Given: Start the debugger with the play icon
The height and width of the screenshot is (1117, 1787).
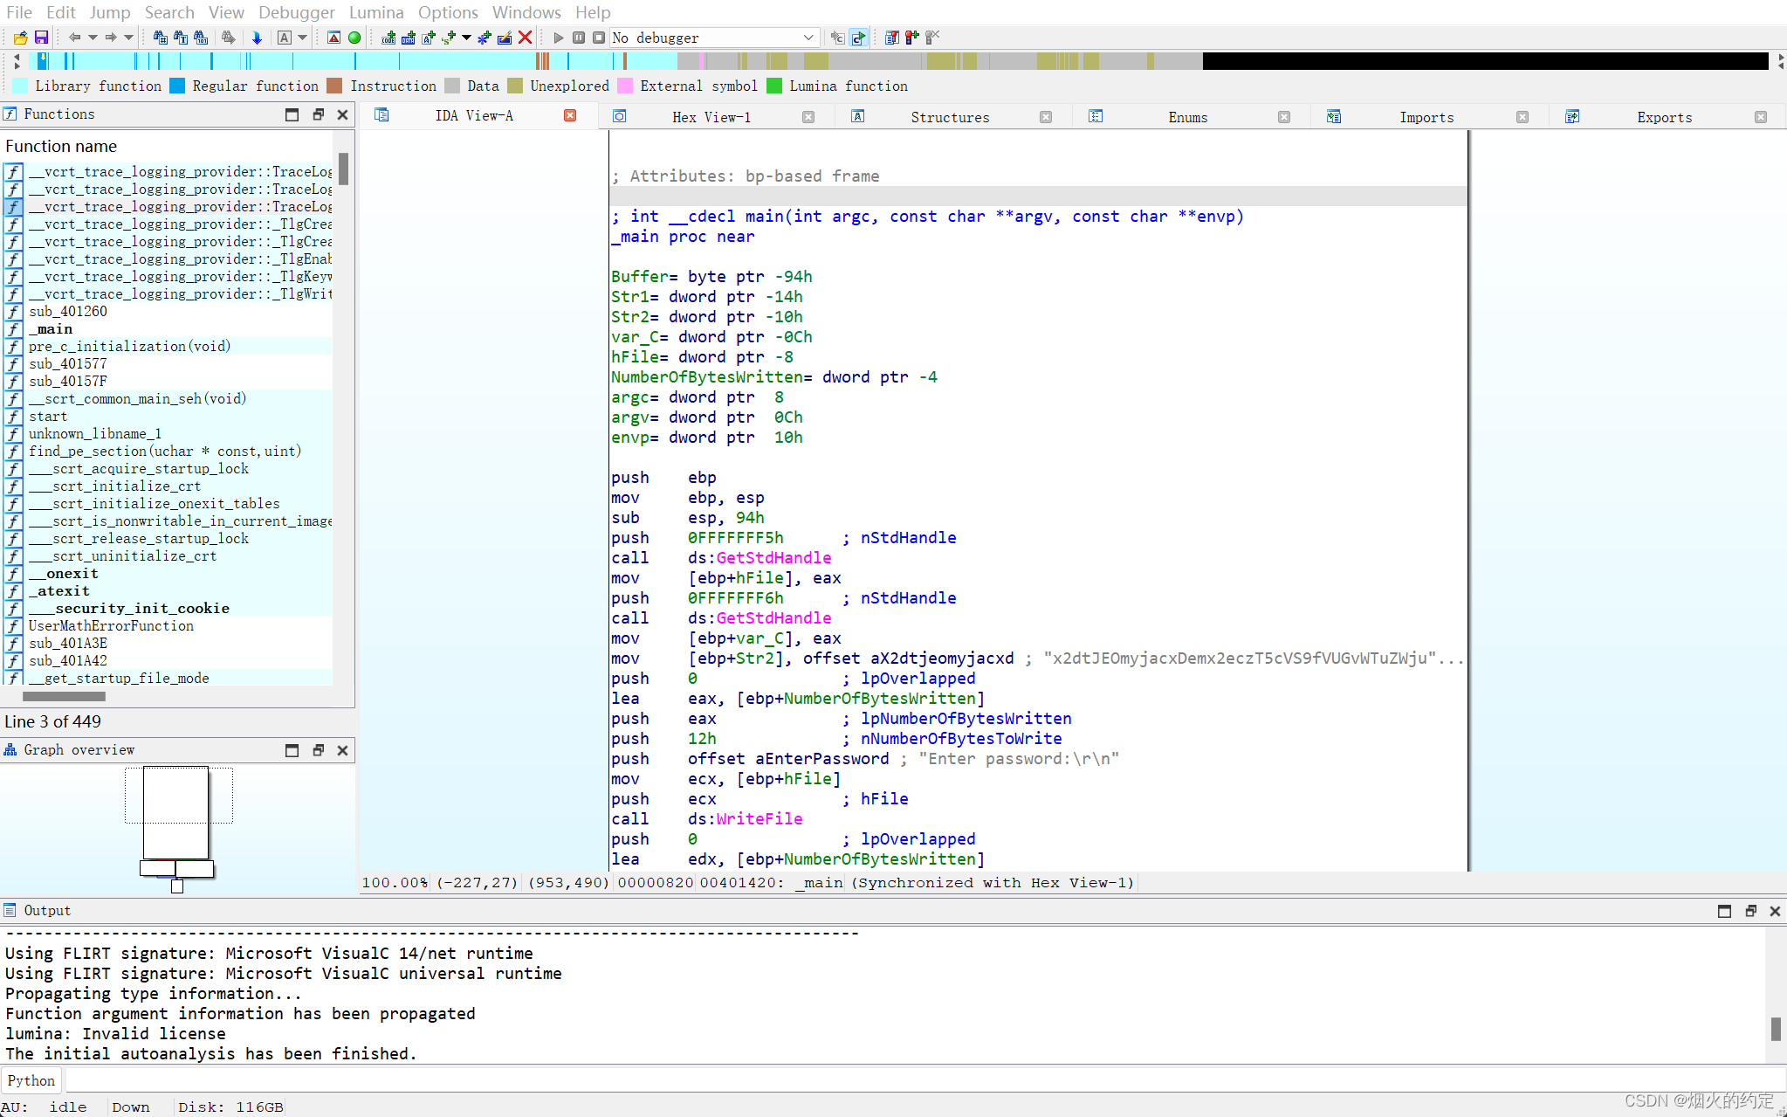Looking at the screenshot, I should point(559,38).
